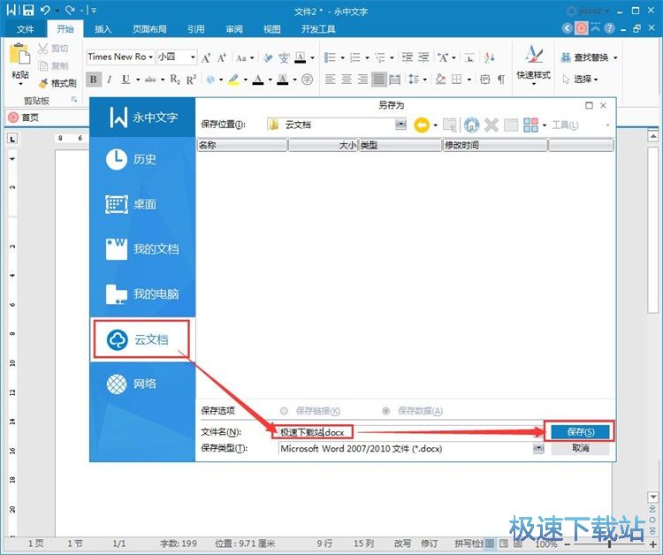Switch to the Review (审阅) tab

click(x=234, y=29)
